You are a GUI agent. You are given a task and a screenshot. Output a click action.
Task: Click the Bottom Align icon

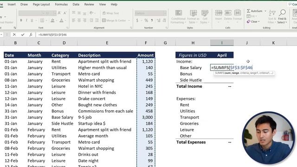[x=84, y=13]
